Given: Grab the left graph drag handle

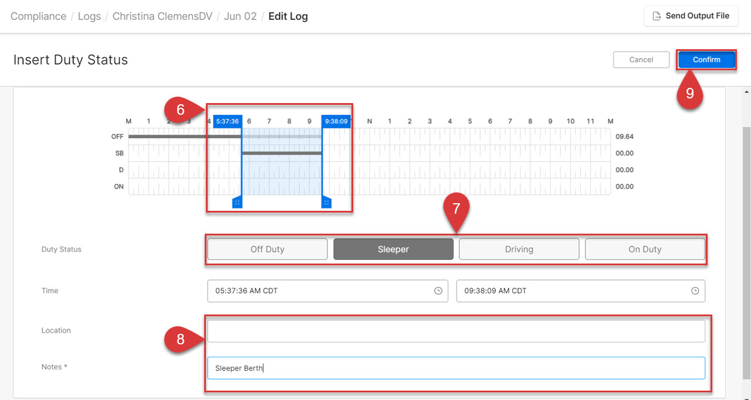Looking at the screenshot, I should 237,202.
